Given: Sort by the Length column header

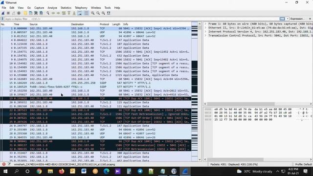Looking at the screenshot, I should pyautogui.click(x=116, y=24).
